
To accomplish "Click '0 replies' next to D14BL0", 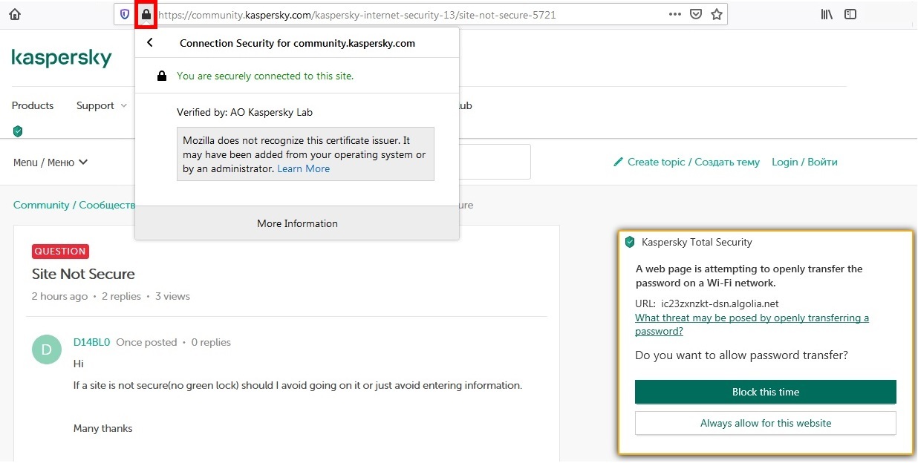I will (211, 342).
